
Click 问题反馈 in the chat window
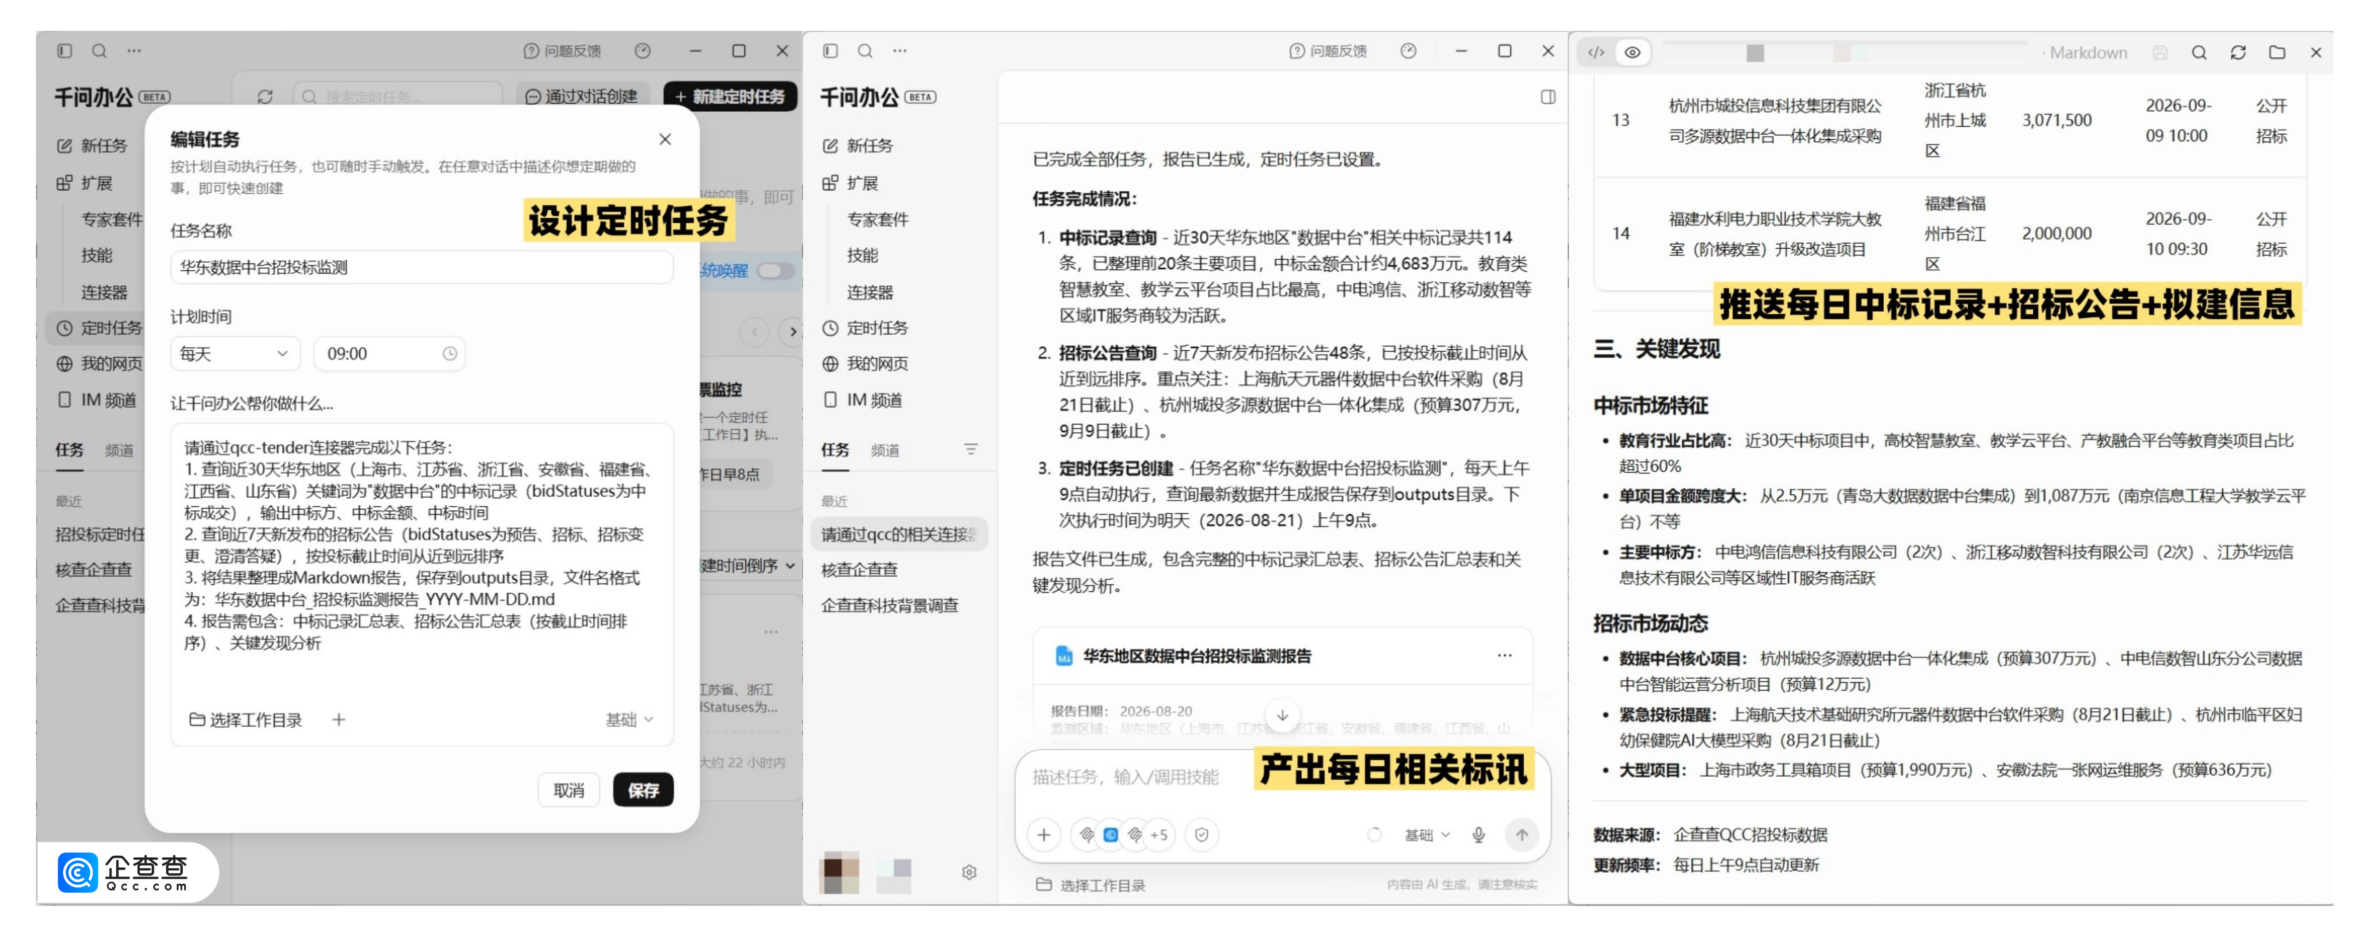1328,51
